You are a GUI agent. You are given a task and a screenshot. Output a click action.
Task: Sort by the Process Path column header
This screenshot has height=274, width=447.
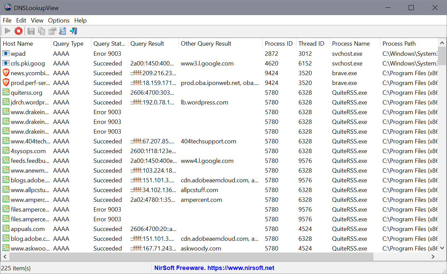coord(409,44)
